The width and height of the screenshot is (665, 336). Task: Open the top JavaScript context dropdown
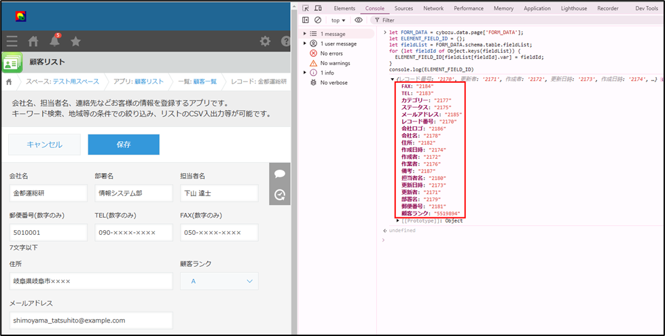click(x=338, y=20)
